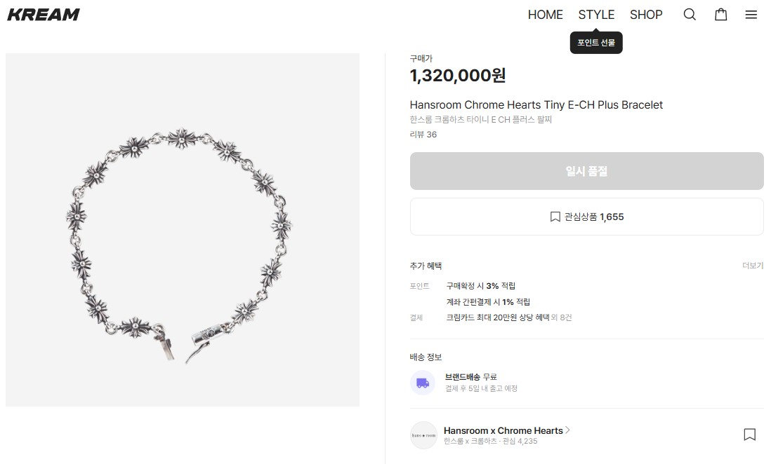Screen dimensions: 771x464
Task: Expand 추가 혜택 with 더보기
Action: 753,266
